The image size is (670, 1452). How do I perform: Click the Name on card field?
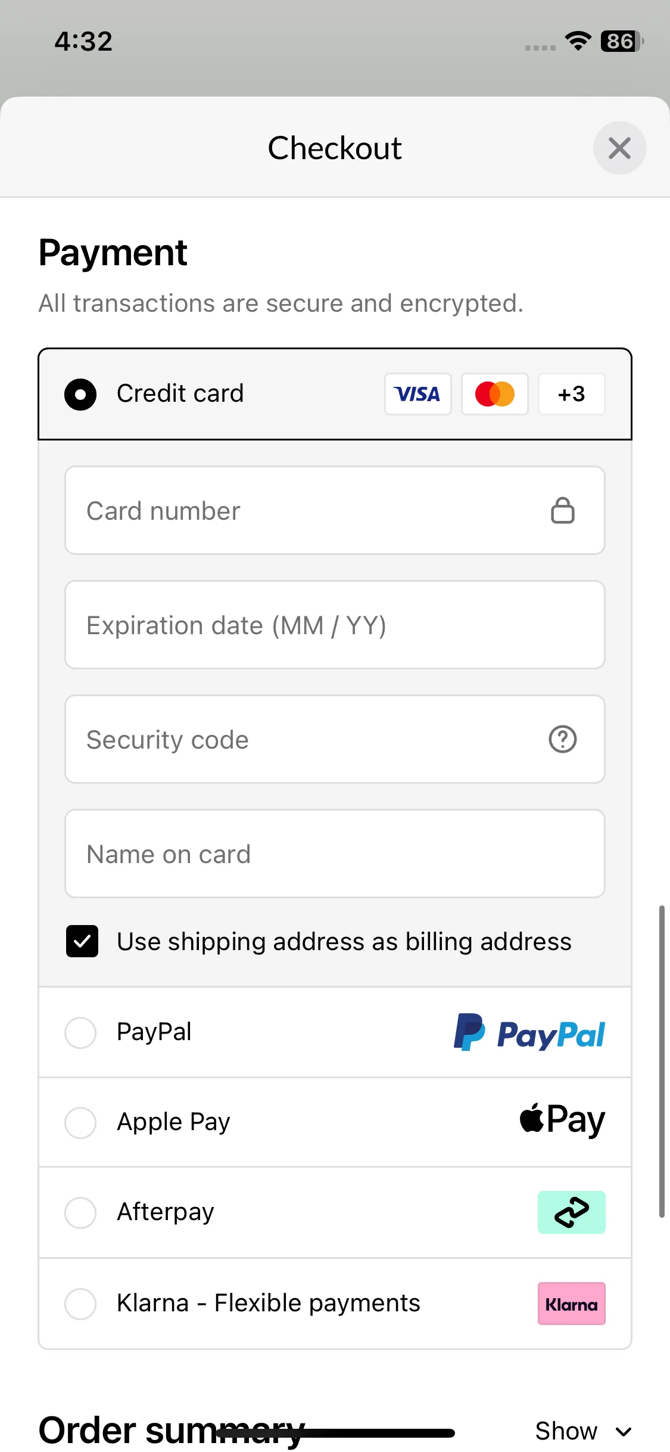coord(335,854)
